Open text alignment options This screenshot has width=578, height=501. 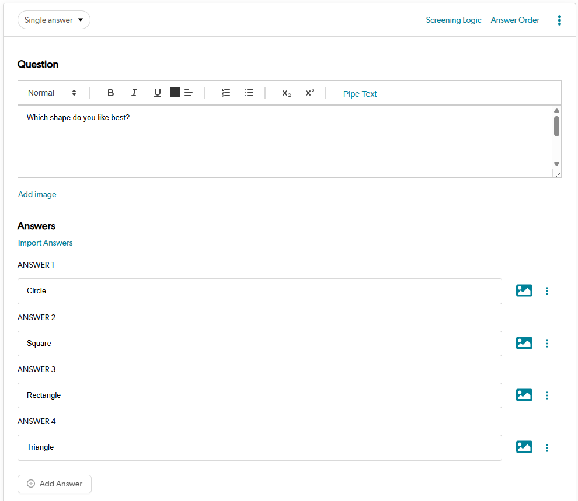(189, 93)
